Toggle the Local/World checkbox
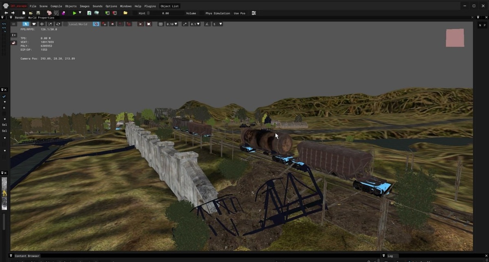Viewport: 489px width, 262px height. click(x=66, y=24)
